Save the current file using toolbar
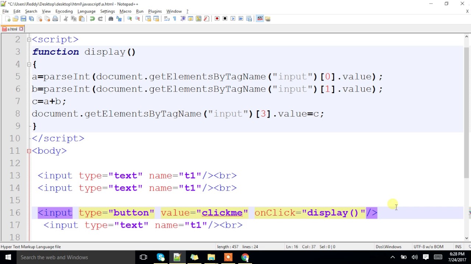The height and width of the screenshot is (264, 471). [23, 19]
